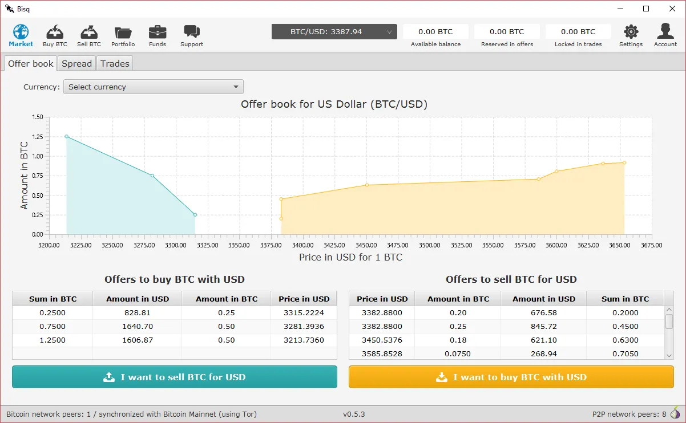686x423 pixels.
Task: Click I want to sell BTC for USD
Action: coord(175,377)
